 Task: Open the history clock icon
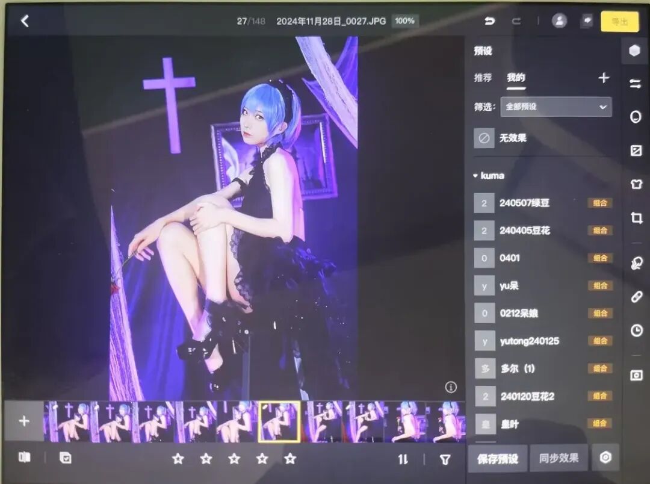(x=637, y=330)
